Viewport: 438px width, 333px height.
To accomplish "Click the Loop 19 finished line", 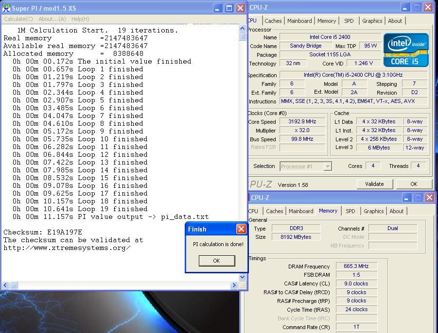I will click(80, 209).
